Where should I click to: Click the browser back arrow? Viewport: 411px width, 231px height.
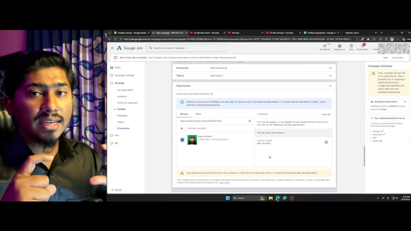(109, 39)
